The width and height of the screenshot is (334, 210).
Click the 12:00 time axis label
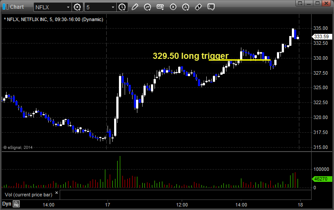coord(182,205)
